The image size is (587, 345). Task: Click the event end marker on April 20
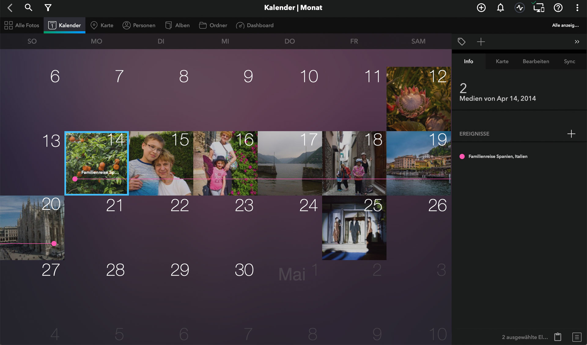click(x=54, y=244)
